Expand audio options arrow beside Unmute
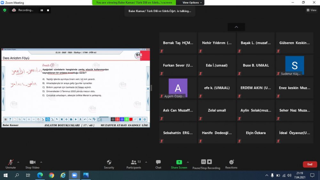Viewport: 320px width, 180px height. tap(18, 162)
